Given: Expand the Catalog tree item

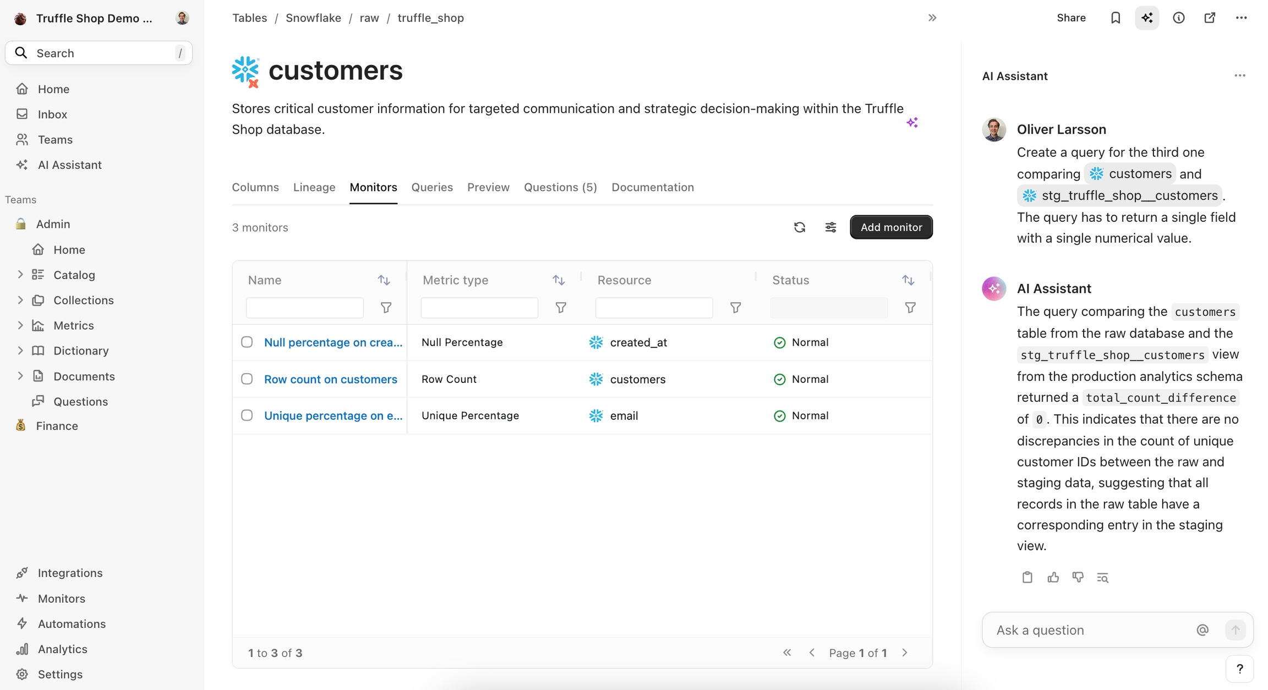Looking at the screenshot, I should coord(20,275).
